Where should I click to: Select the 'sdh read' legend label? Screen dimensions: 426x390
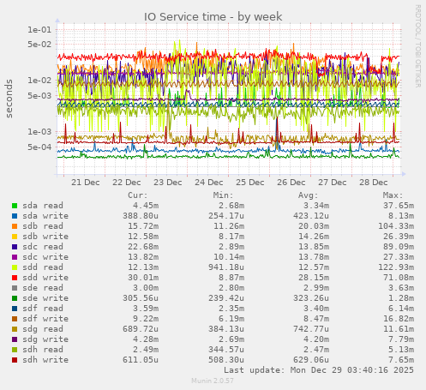click(x=43, y=350)
